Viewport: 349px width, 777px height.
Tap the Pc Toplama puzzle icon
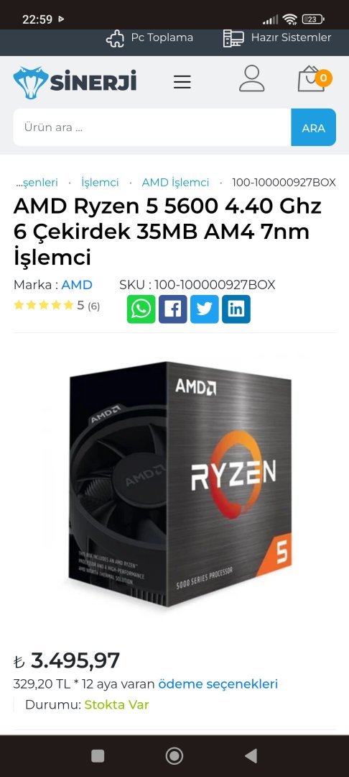(x=115, y=38)
